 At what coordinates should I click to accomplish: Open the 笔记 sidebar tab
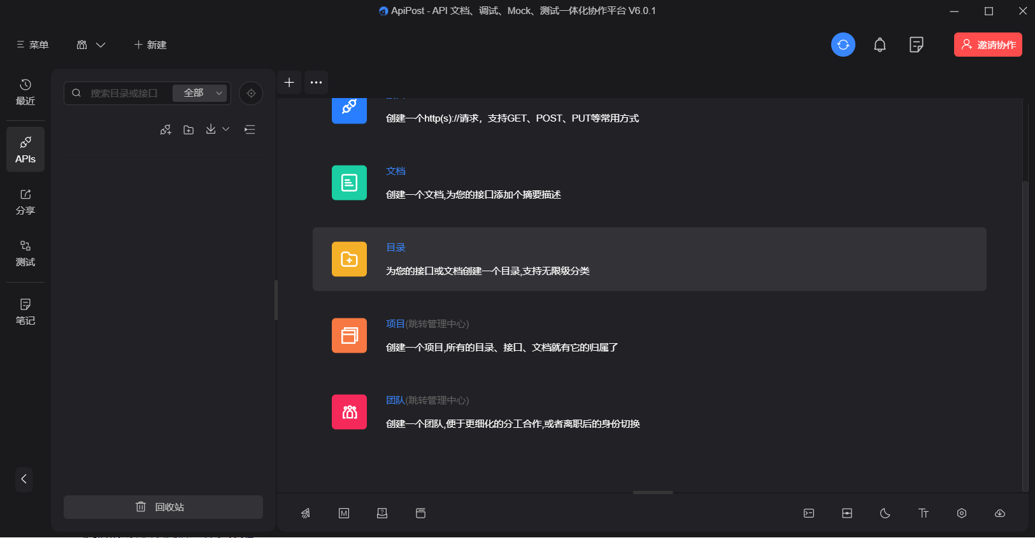point(25,312)
